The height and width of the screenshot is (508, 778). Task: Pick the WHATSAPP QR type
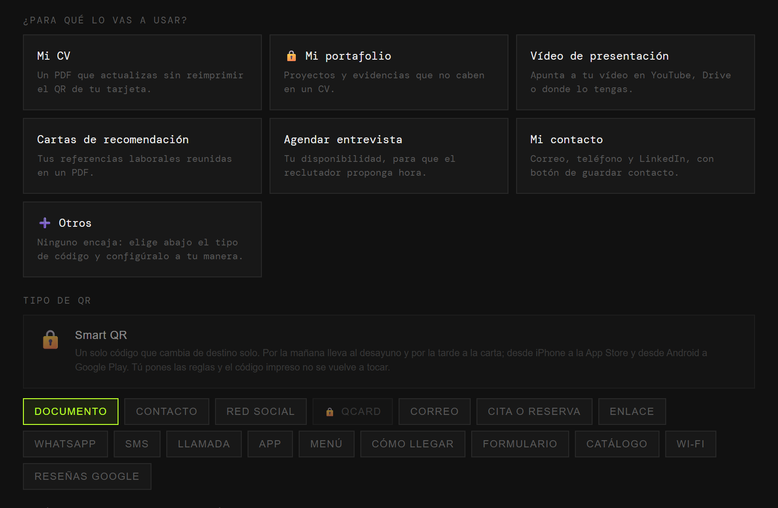pyautogui.click(x=65, y=444)
